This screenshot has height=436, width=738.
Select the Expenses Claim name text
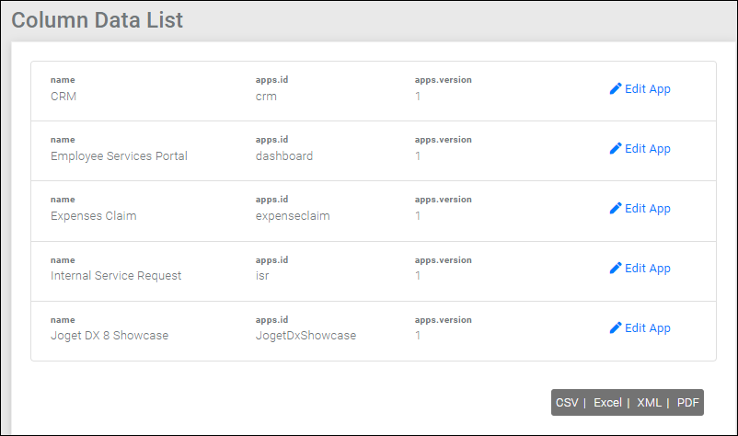coord(94,216)
